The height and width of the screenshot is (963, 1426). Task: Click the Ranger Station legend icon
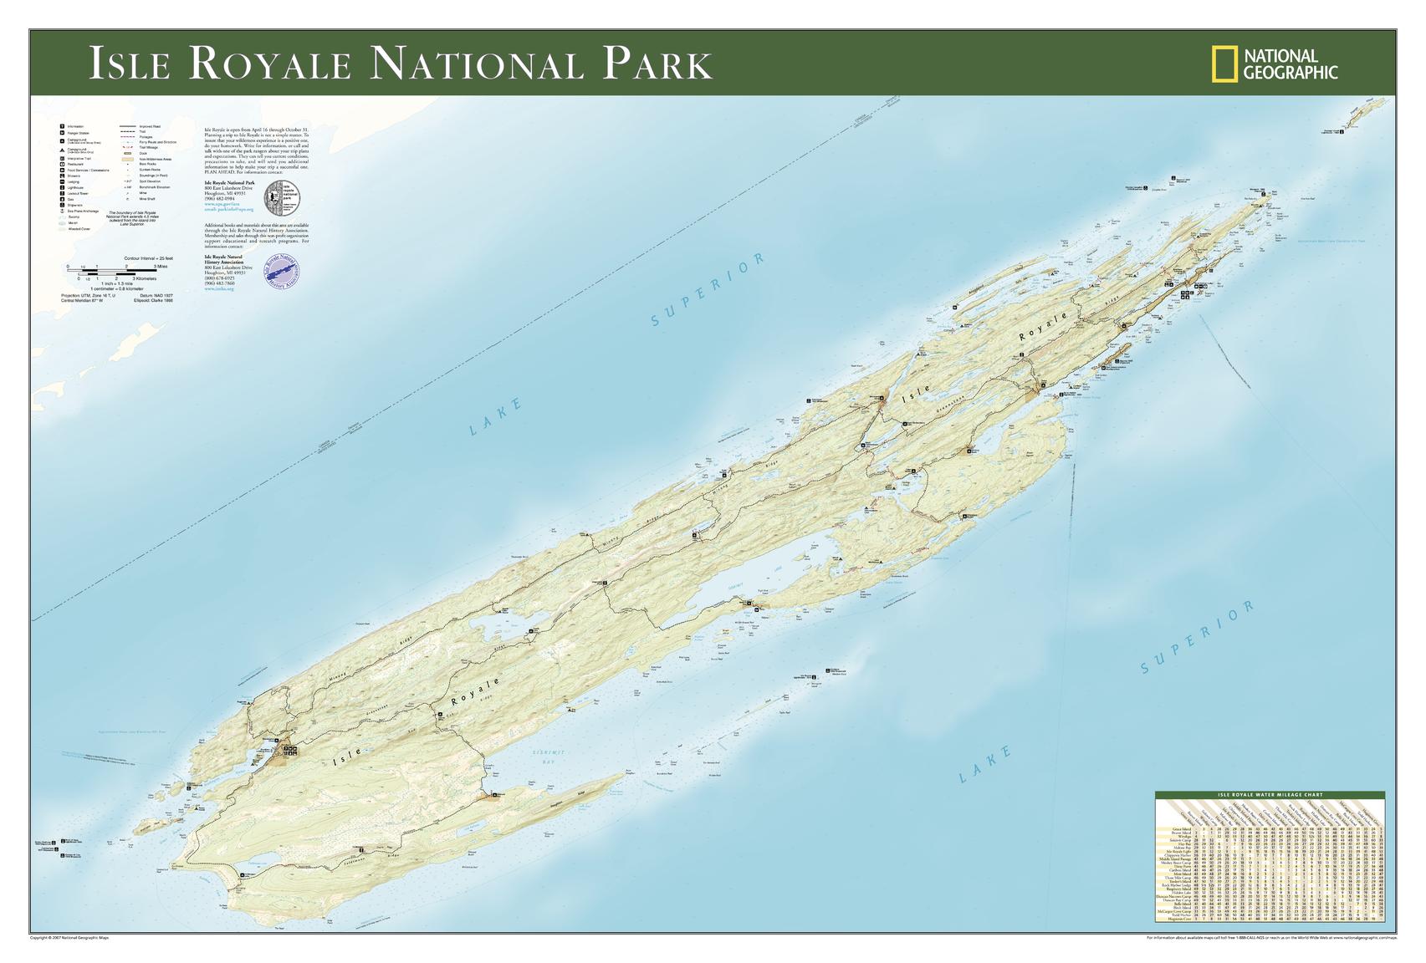(62, 133)
